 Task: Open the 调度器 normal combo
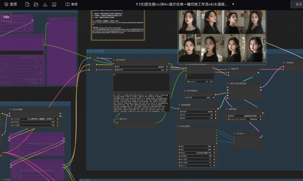(x=198, y=112)
